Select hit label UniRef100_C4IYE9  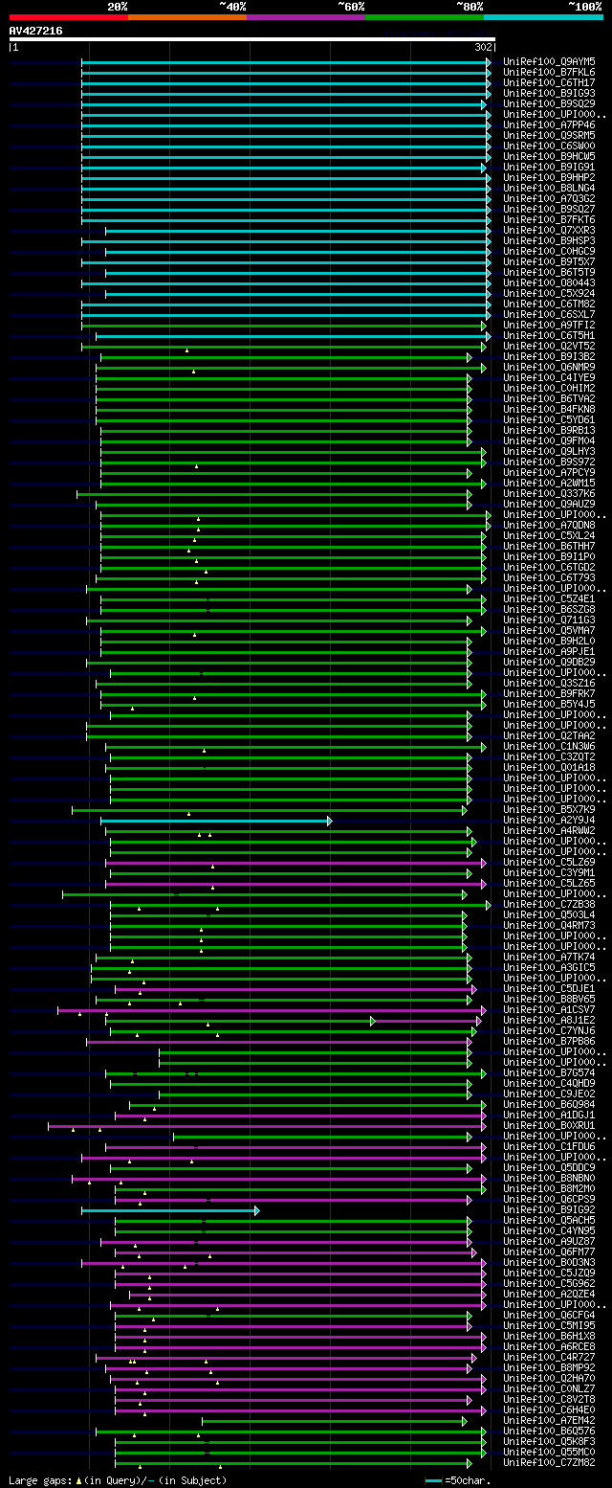[x=551, y=377]
